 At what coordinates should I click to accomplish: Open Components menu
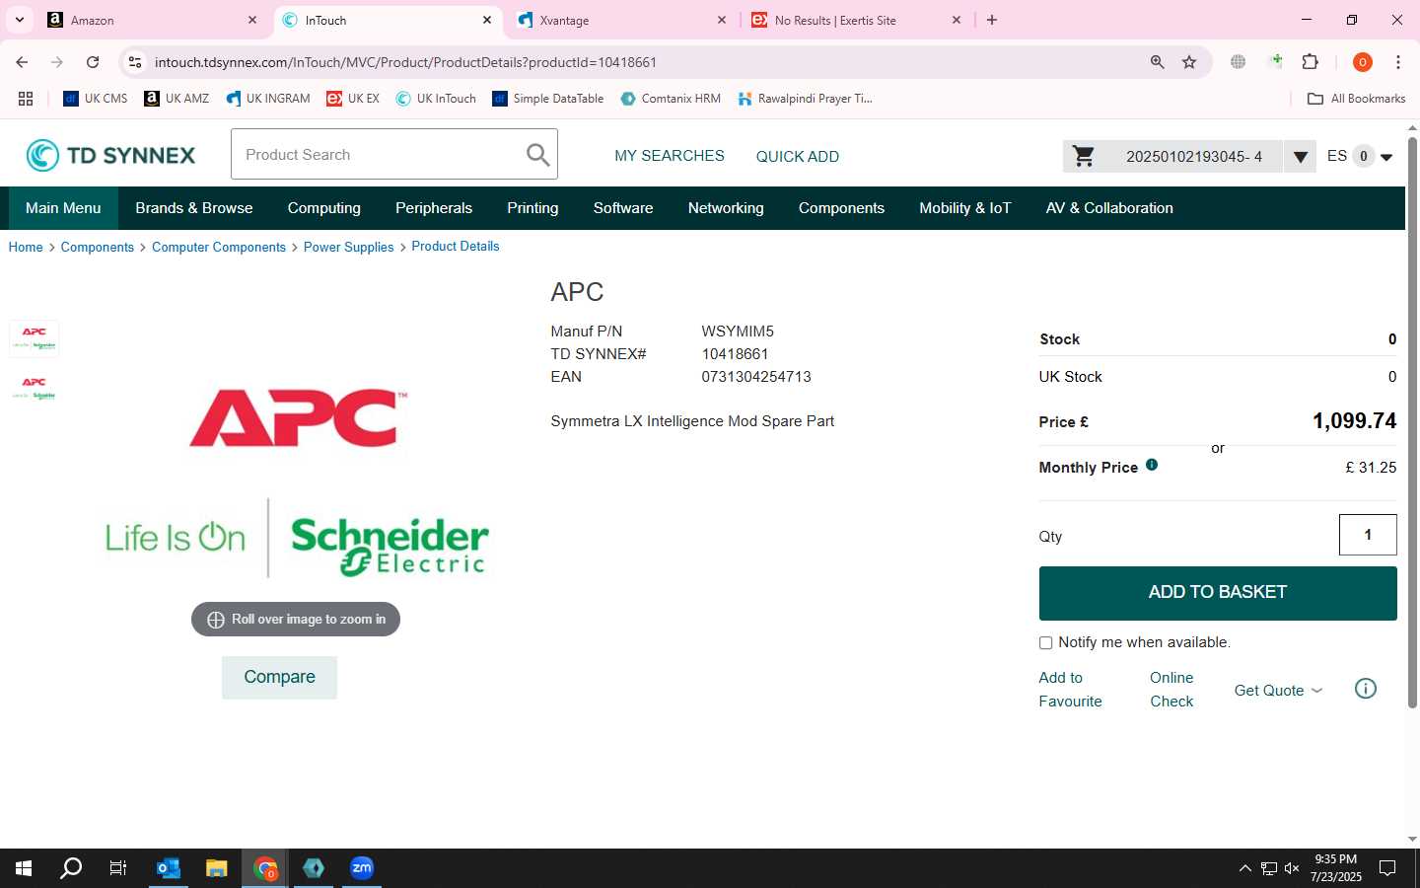pos(841,208)
